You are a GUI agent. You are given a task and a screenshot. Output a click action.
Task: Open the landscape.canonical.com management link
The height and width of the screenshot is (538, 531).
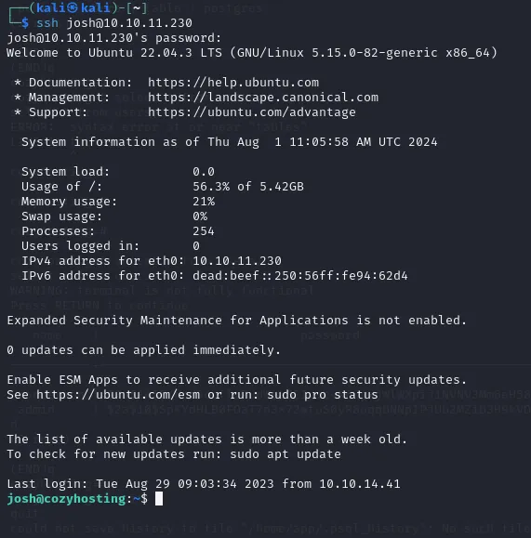point(263,98)
